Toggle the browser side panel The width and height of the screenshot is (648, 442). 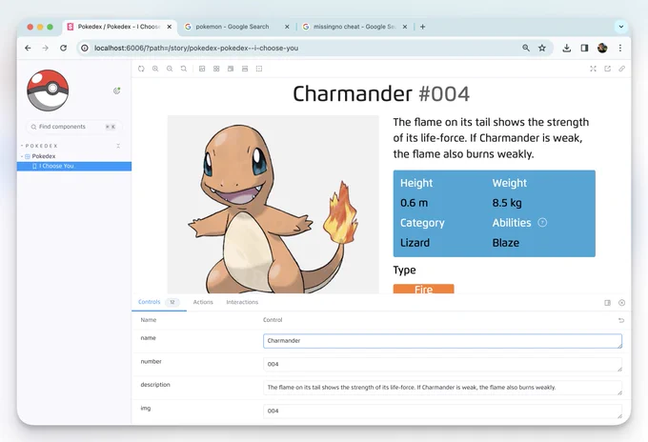[x=584, y=48]
